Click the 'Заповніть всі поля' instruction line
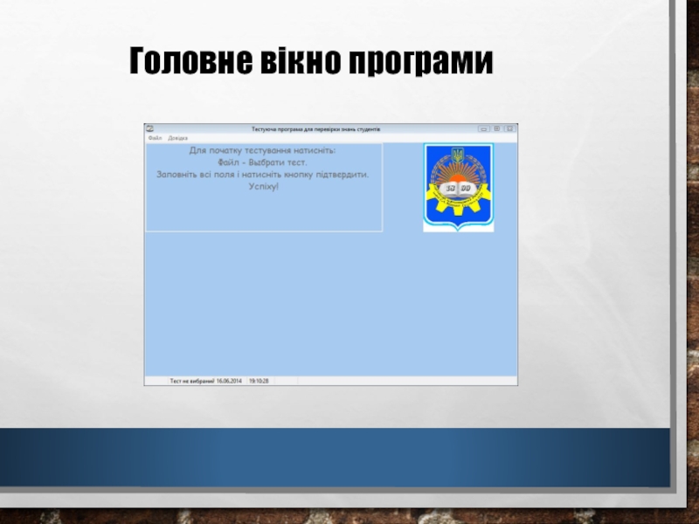The width and height of the screenshot is (699, 524). 262,175
